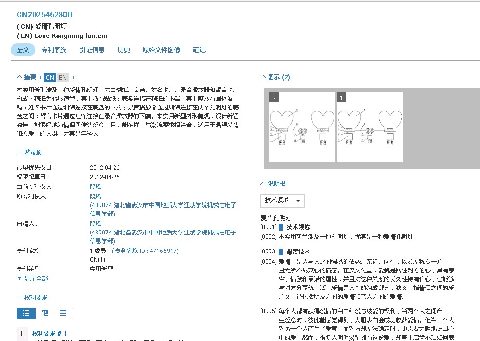Expand 显示全部 to show all fields
Viewport: 480px width, 341px height.
33,279
